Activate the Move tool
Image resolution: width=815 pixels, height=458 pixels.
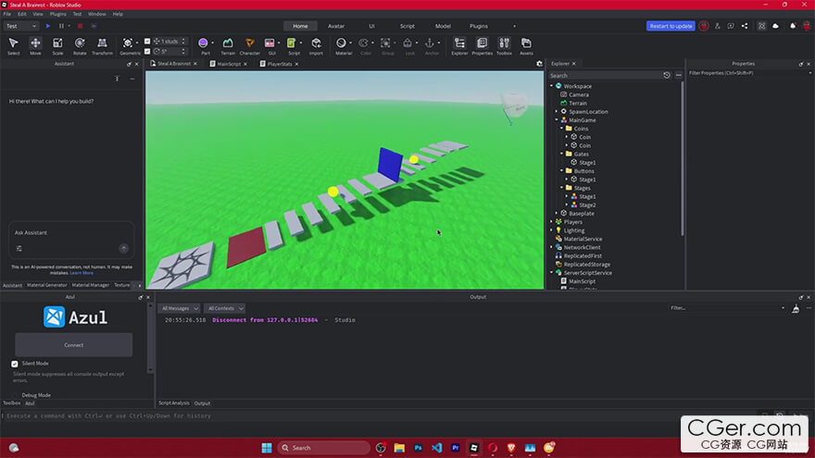(x=35, y=45)
